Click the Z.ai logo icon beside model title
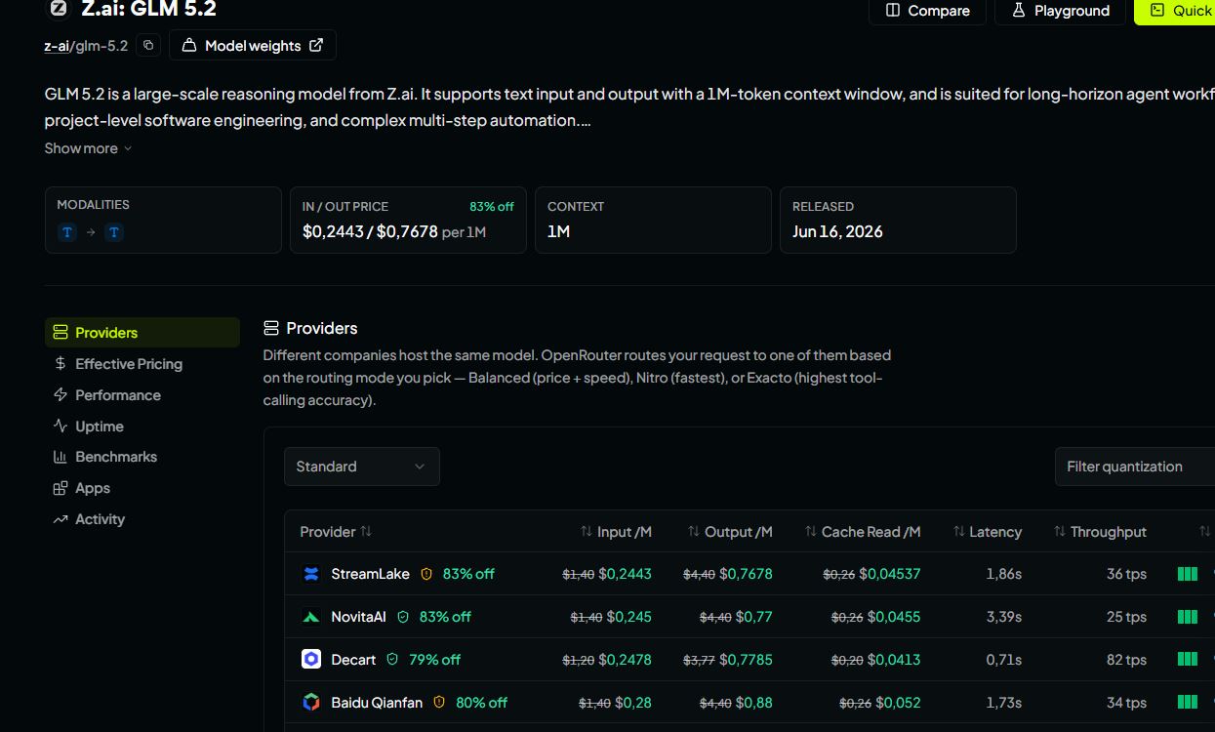Screen dimensions: 1215x732 click(x=59, y=8)
